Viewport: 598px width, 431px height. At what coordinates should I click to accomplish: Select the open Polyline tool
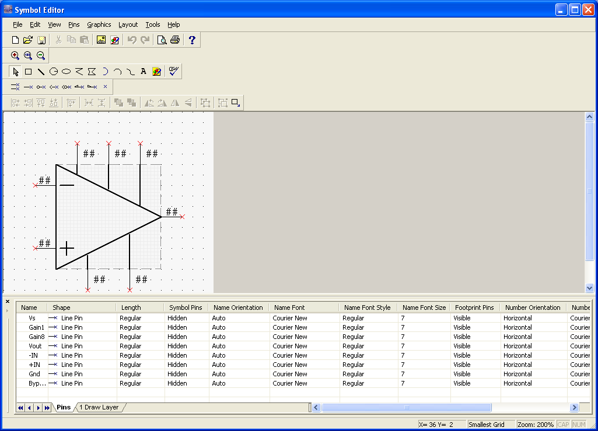pos(79,72)
